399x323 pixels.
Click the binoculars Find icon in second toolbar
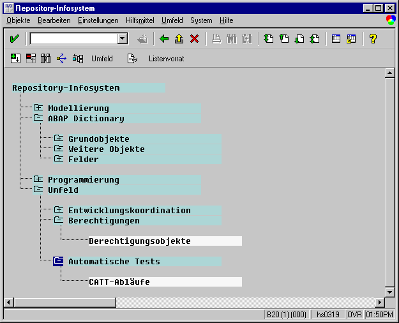coord(46,59)
